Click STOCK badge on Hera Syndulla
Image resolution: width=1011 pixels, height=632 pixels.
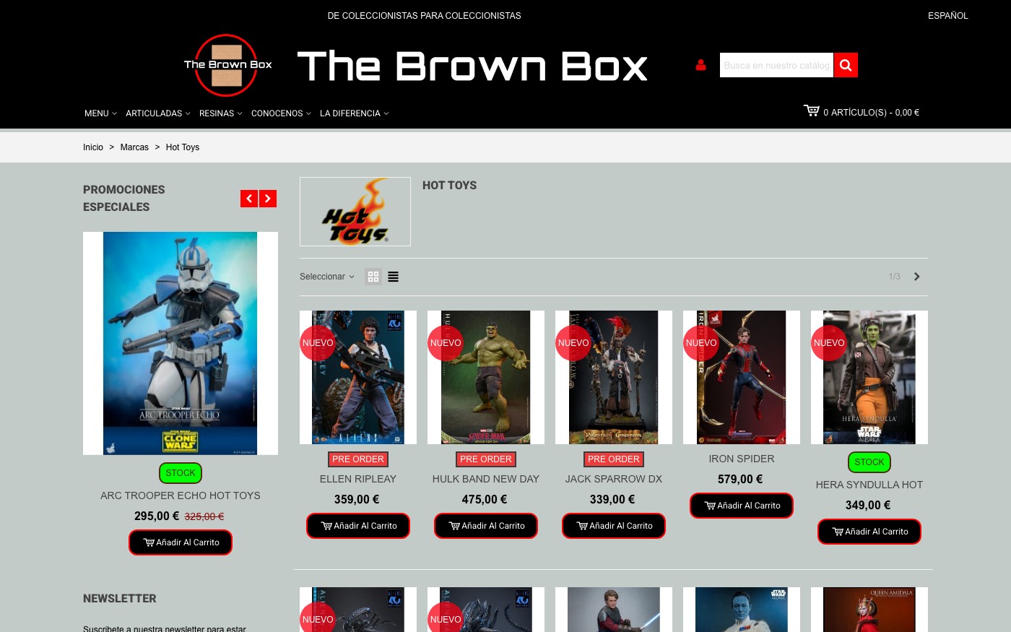(x=869, y=462)
